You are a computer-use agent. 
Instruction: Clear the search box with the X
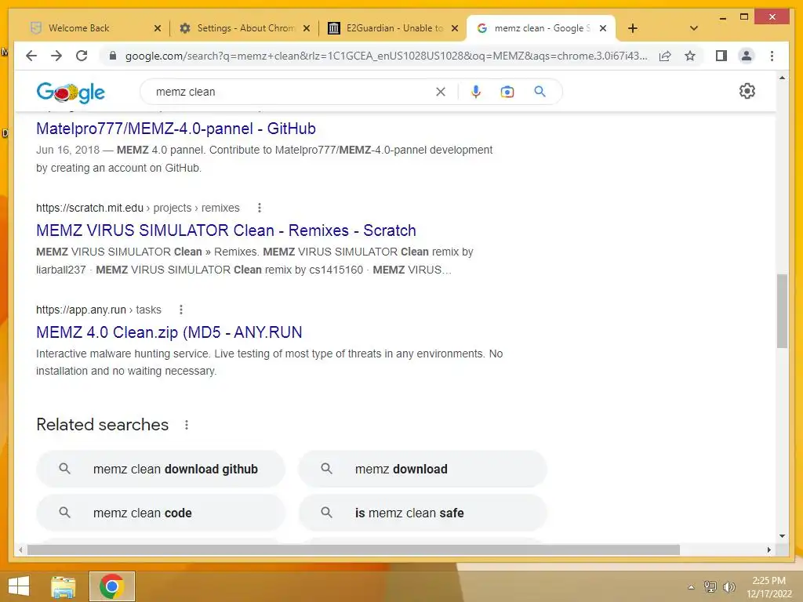(x=441, y=92)
